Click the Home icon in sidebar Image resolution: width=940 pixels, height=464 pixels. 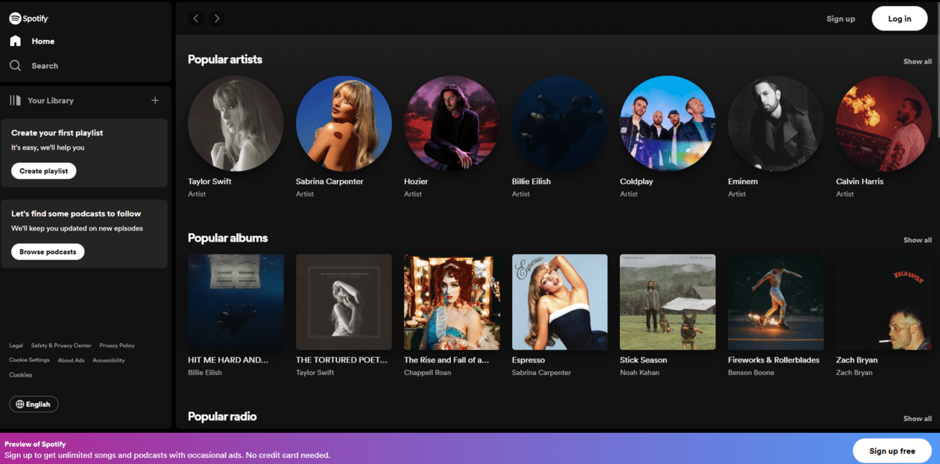click(x=15, y=42)
